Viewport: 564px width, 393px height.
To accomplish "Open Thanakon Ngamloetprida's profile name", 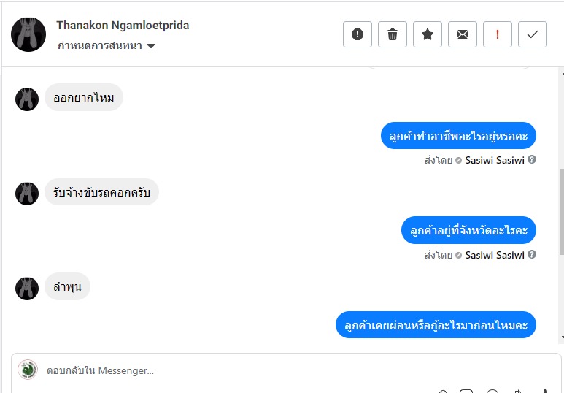I will point(123,26).
